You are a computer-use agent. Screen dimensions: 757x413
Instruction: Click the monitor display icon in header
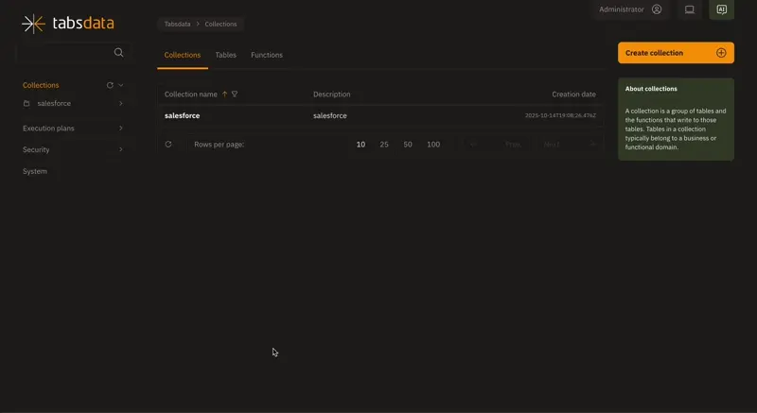click(690, 9)
